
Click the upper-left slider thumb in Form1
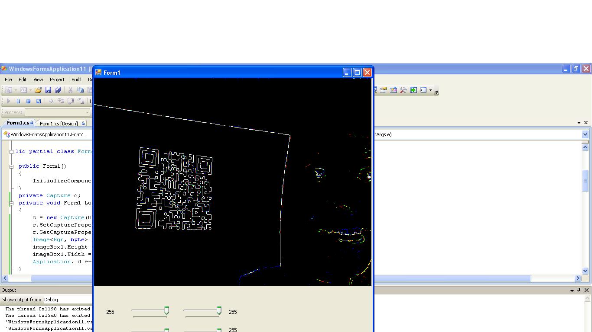[x=166, y=311]
